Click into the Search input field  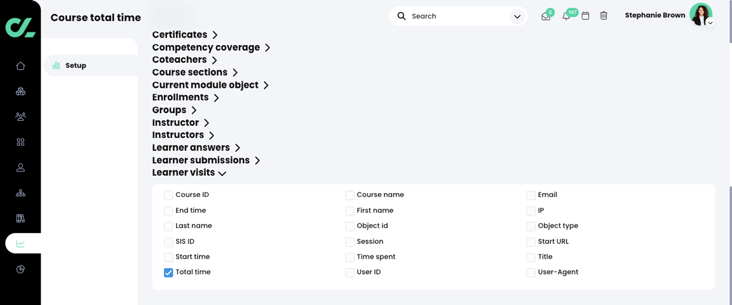click(458, 16)
